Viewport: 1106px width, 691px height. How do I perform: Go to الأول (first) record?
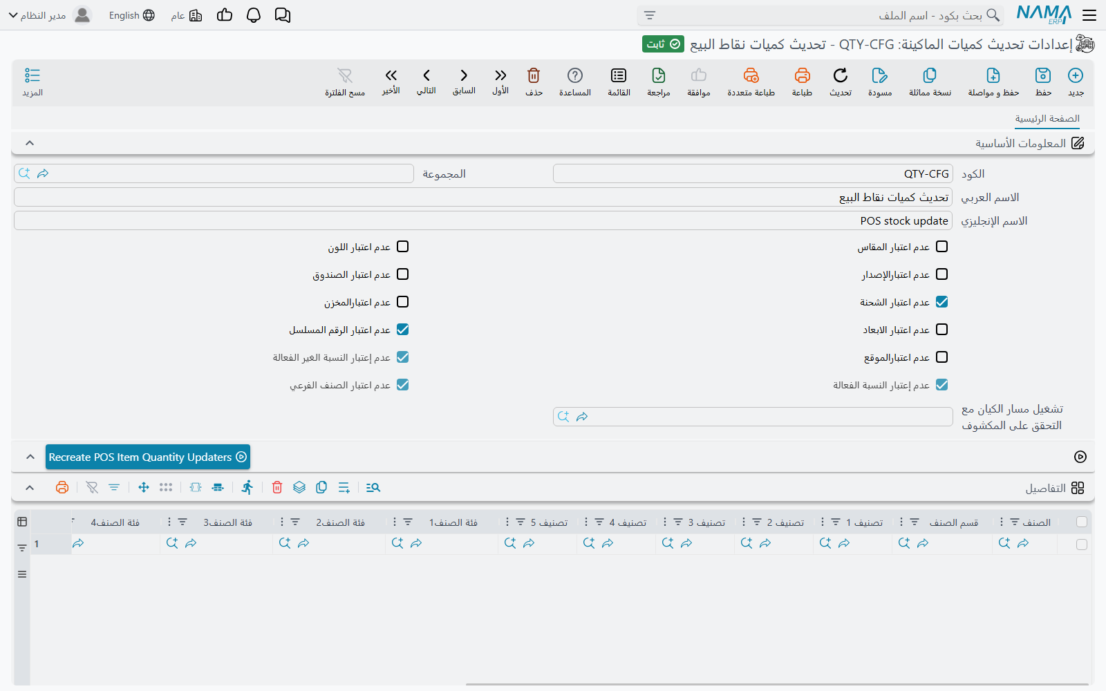point(500,75)
